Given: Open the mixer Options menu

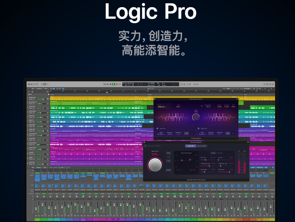Looking at the screenshot, I should 39,167.
